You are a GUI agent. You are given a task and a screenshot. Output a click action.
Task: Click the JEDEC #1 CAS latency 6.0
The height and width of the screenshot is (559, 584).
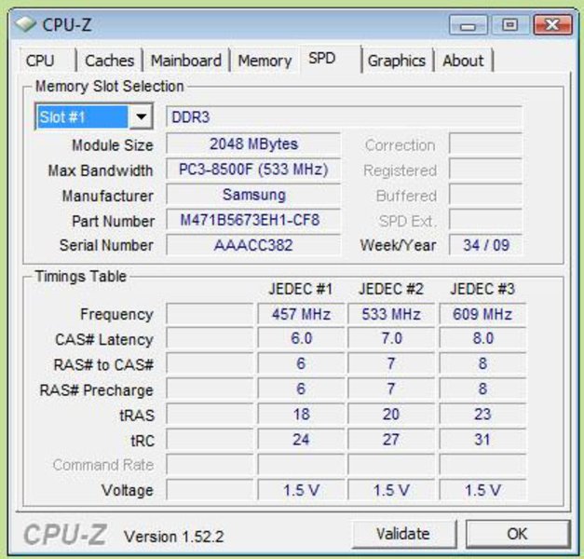pyautogui.click(x=301, y=338)
